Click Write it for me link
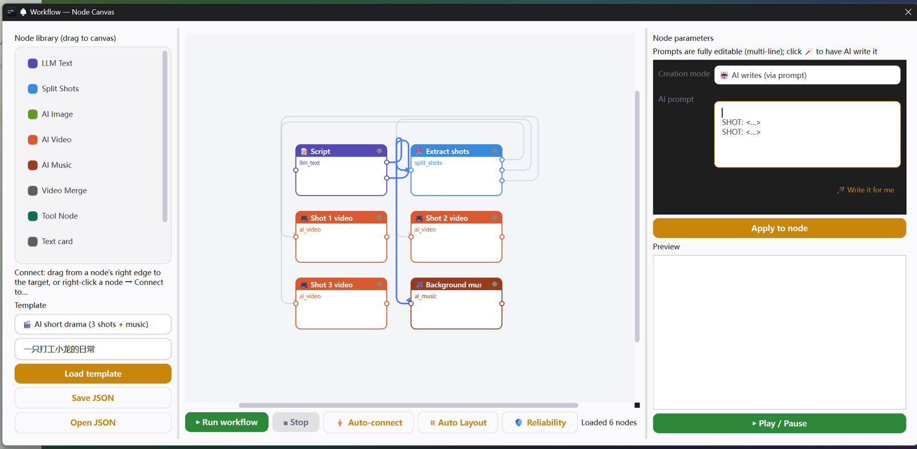917x449 pixels. click(865, 190)
